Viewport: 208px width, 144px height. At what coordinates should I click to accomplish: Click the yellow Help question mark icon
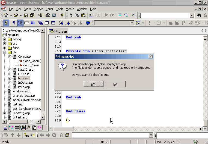pyautogui.click(x=62, y=15)
